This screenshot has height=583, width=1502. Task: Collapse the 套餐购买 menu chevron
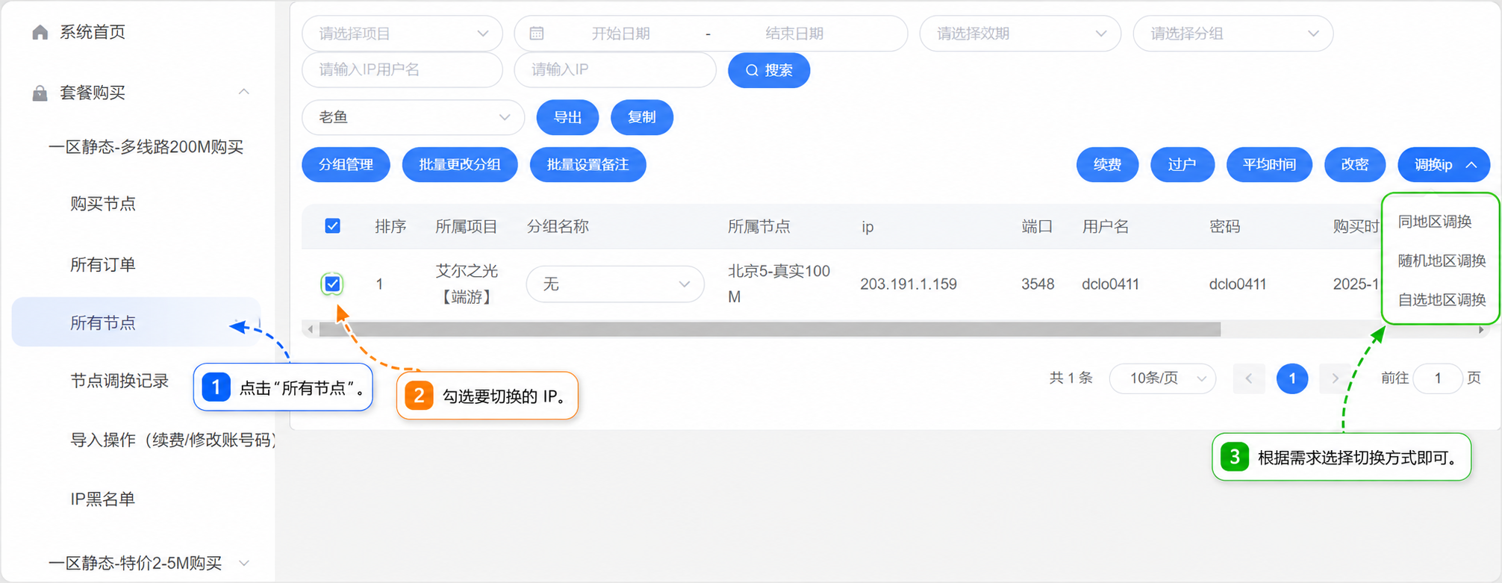[243, 92]
